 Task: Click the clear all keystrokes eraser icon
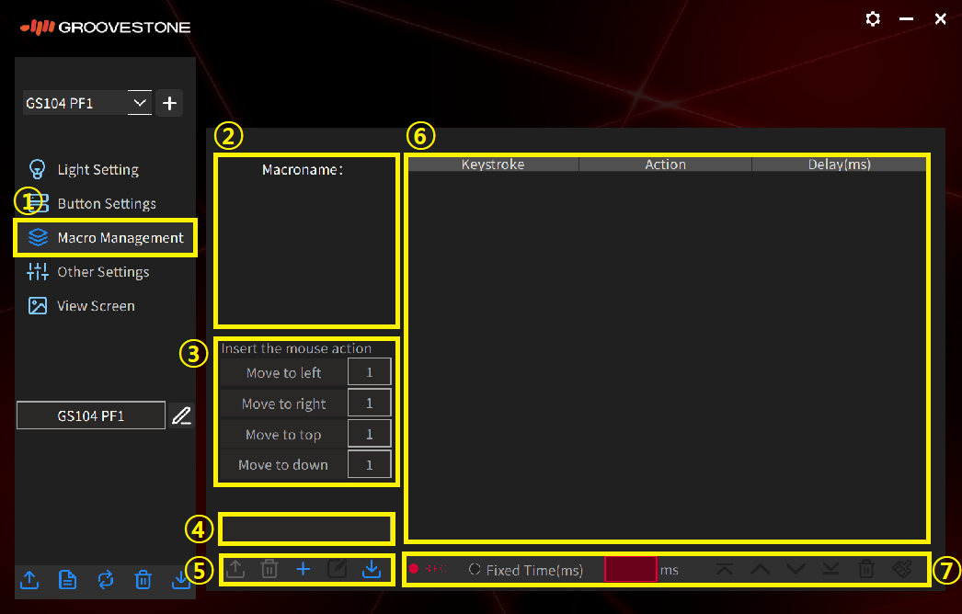click(902, 570)
